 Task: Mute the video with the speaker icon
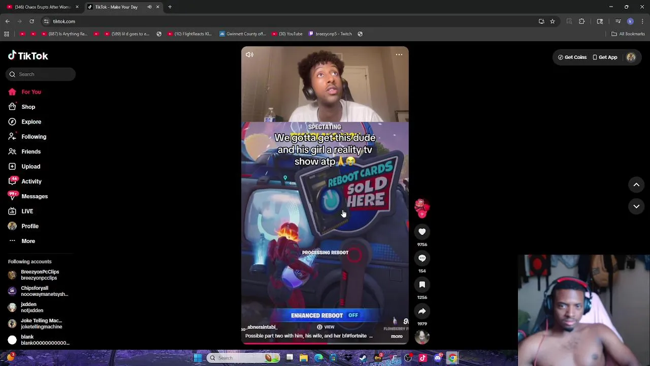click(x=249, y=54)
